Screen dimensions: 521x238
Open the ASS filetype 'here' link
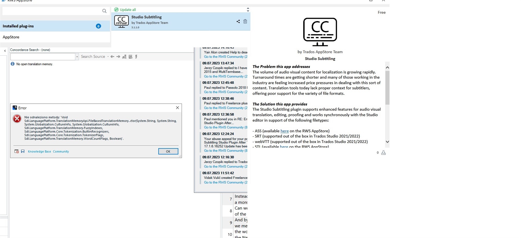285,131
